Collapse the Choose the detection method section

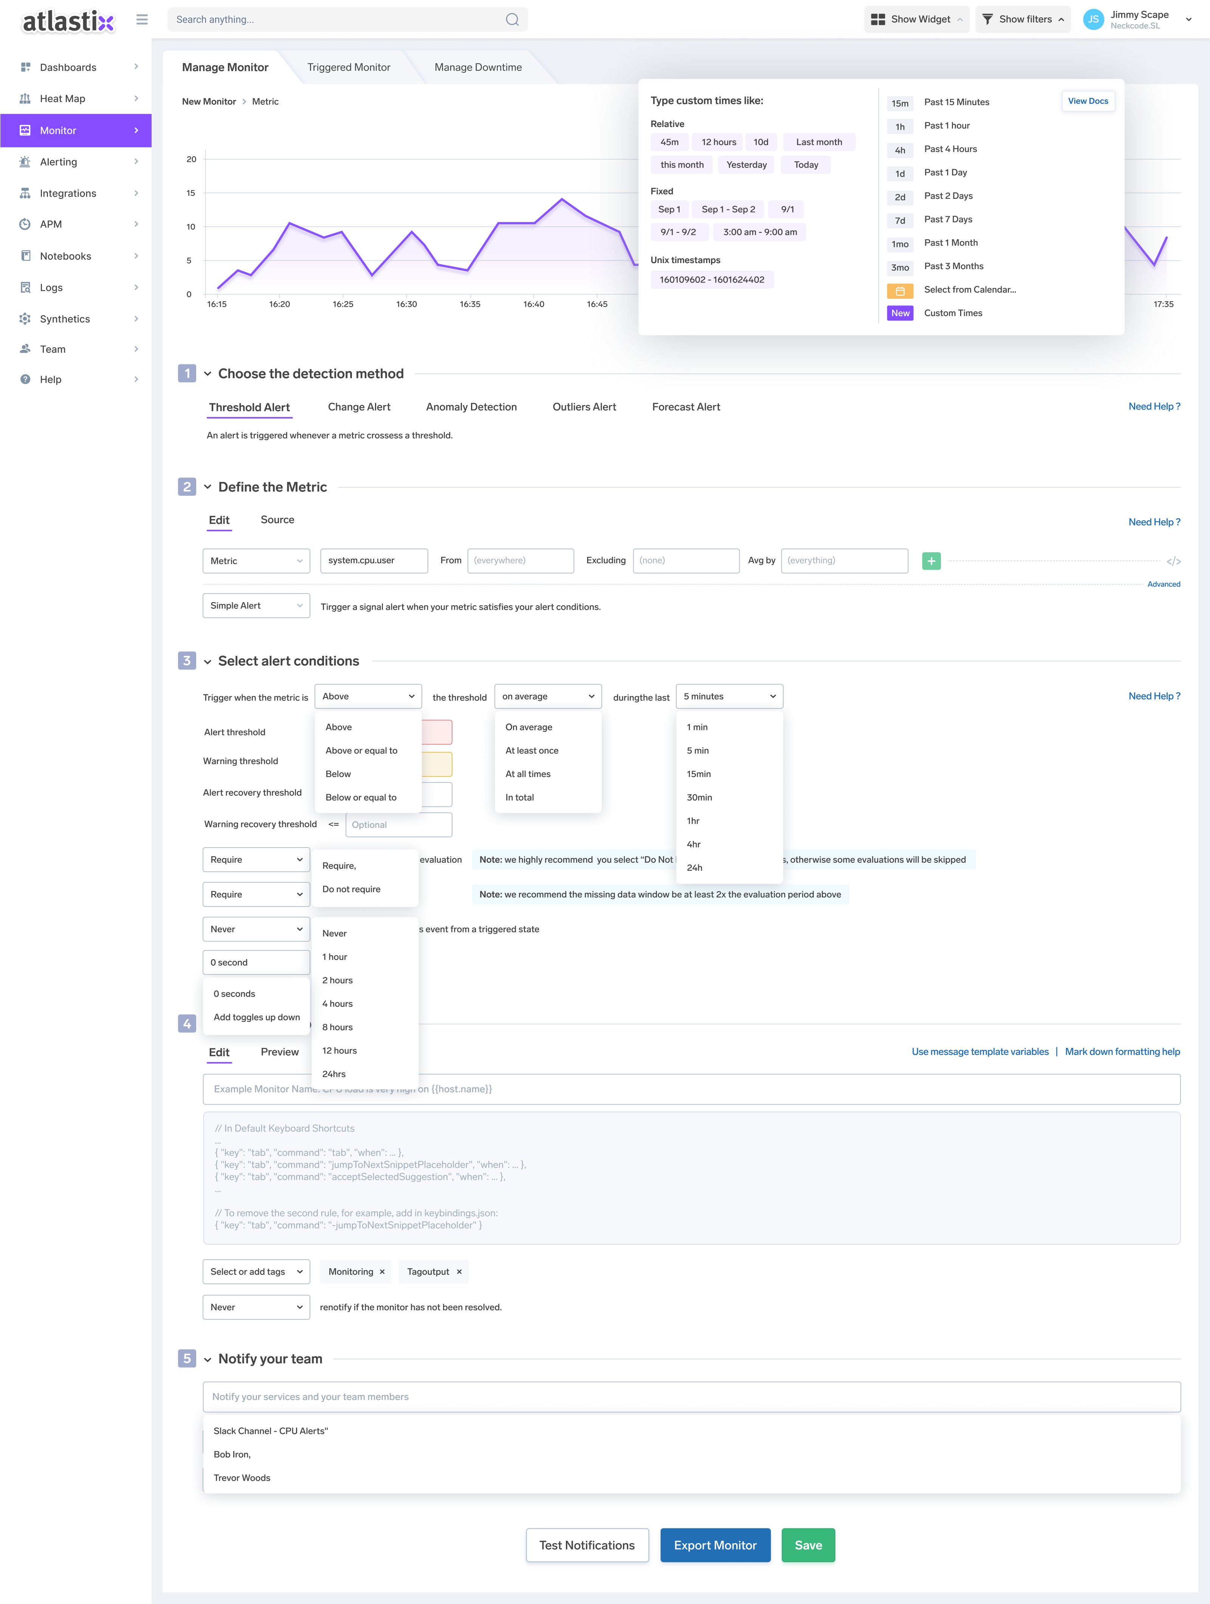(x=208, y=374)
